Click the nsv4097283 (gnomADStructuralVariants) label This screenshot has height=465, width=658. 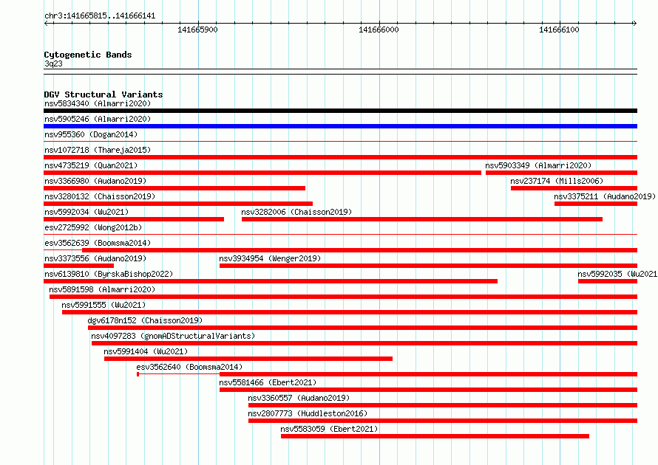click(173, 336)
